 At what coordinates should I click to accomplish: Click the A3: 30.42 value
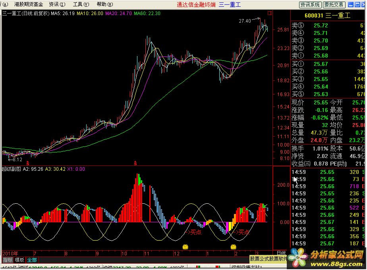55,169
